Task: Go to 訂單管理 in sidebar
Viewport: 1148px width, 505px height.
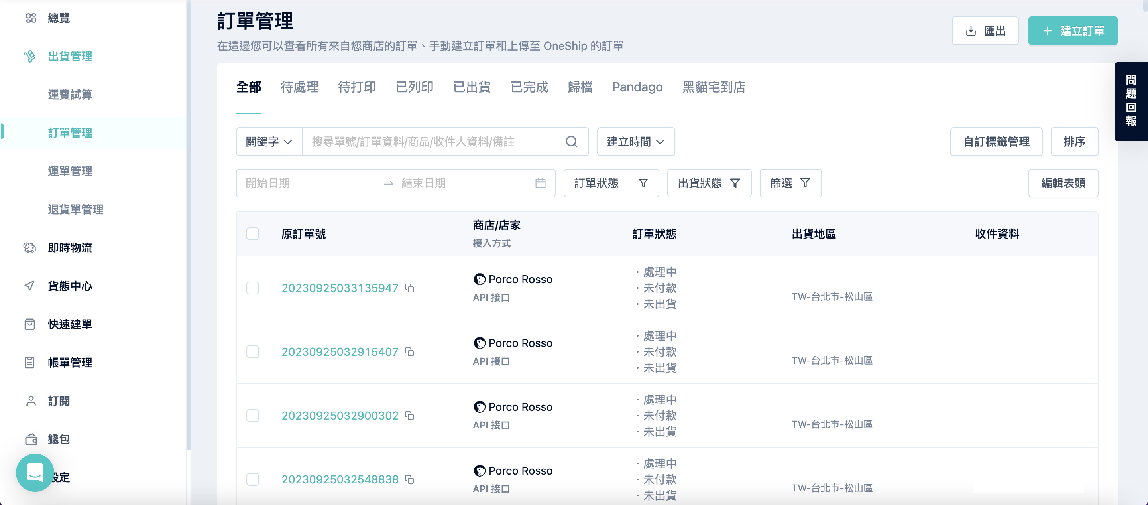Action: click(x=70, y=133)
